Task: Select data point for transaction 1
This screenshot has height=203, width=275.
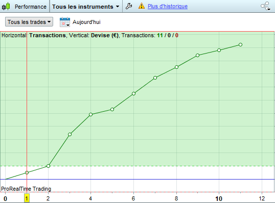Action: (27, 173)
